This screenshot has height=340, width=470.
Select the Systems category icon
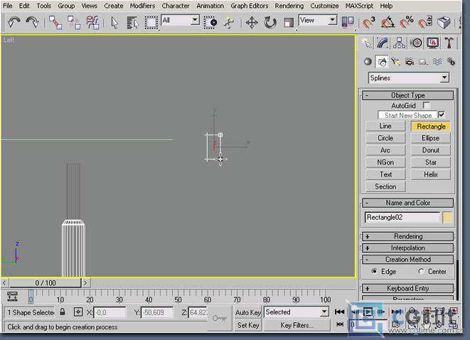[451, 62]
